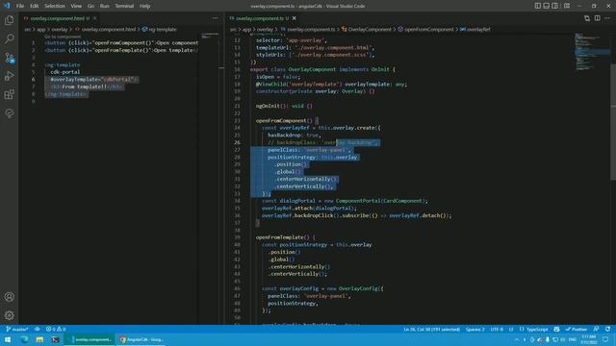Close the overlay.component.html tab

(x=94, y=18)
